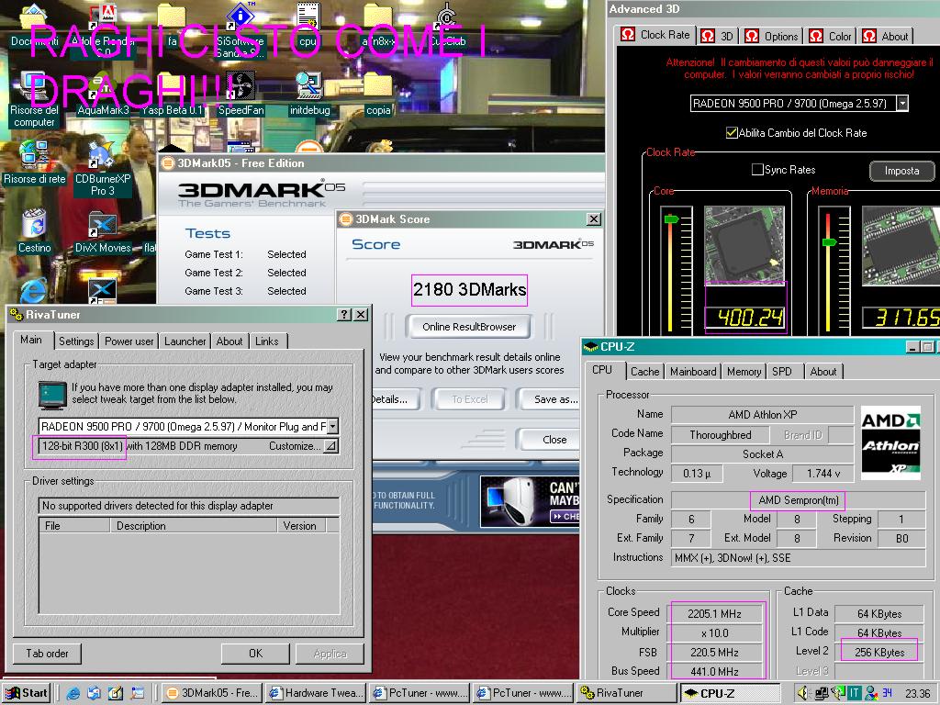Open the CPU-Z Cache tab

[645, 372]
